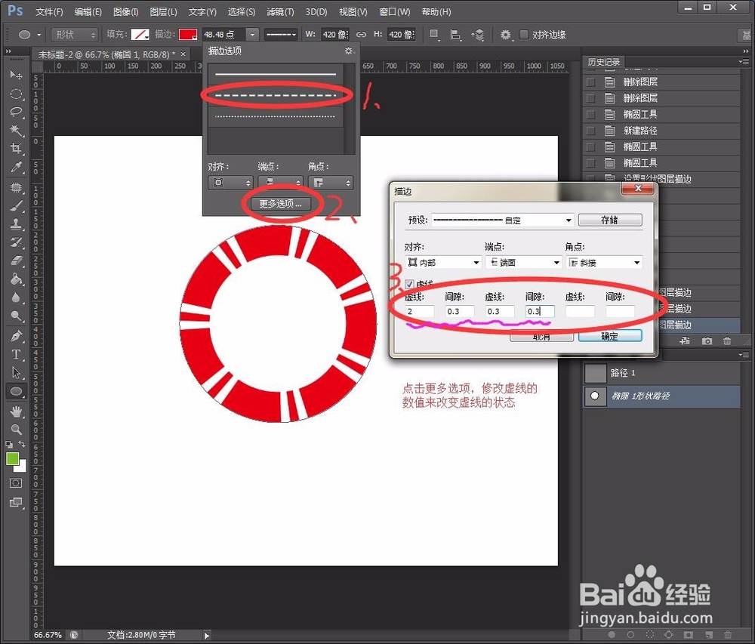Select the Eyedropper tool
The width and height of the screenshot is (755, 644).
pos(16,168)
